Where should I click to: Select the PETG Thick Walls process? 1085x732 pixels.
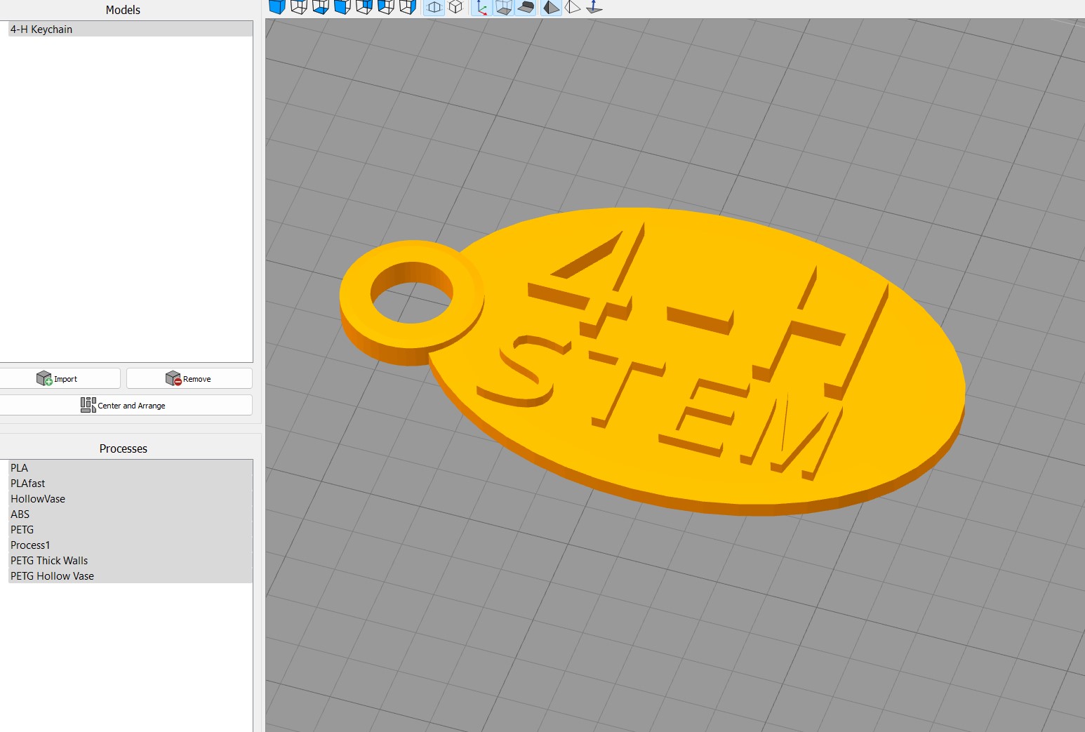click(x=131, y=561)
